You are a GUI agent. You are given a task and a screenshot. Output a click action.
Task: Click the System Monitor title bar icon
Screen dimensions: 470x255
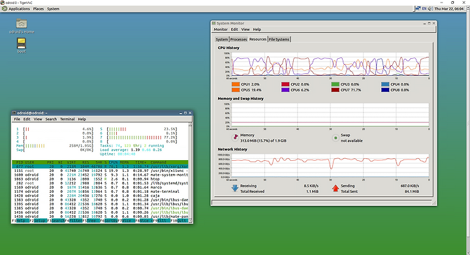(213, 23)
